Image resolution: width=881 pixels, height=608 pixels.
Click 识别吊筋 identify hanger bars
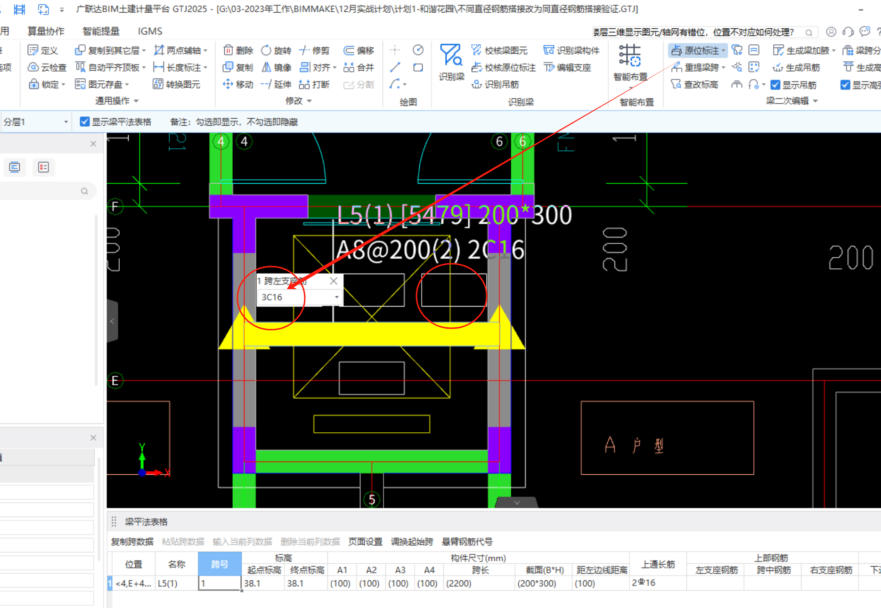495,84
